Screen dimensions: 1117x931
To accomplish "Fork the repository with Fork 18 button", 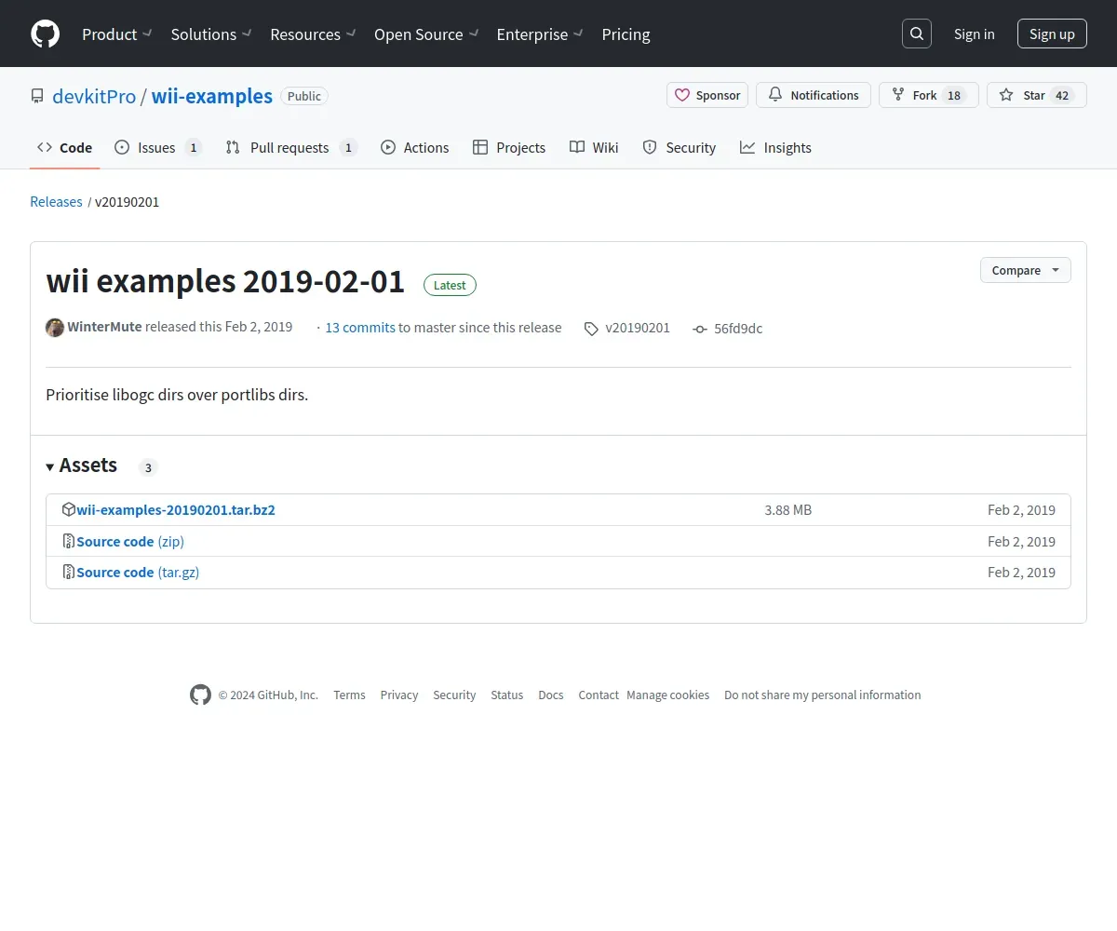I will coord(929,95).
